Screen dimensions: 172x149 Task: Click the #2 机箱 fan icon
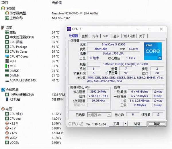point(7,99)
